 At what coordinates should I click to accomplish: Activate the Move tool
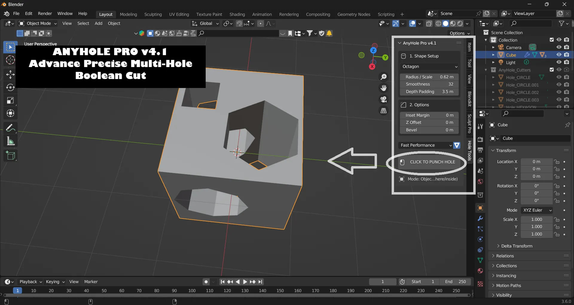pyautogui.click(x=10, y=74)
